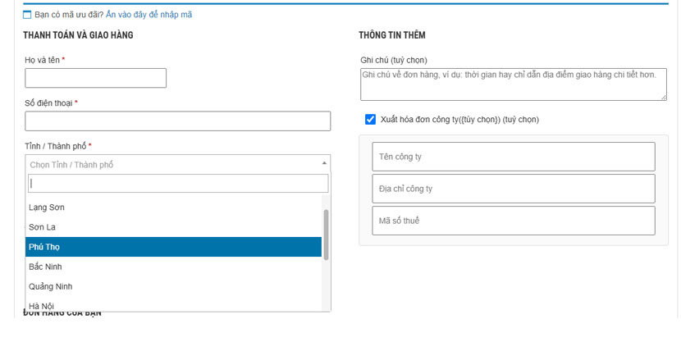The height and width of the screenshot is (342, 681).
Task: Focus the 'Tên công ty' field
Action: point(514,157)
